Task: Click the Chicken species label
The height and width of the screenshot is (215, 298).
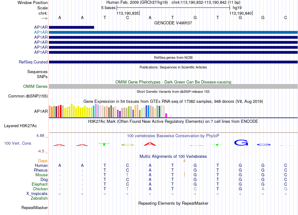Action: [40, 189]
